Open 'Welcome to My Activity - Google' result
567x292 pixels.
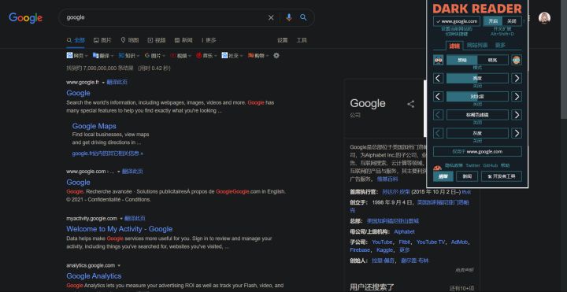120,229
